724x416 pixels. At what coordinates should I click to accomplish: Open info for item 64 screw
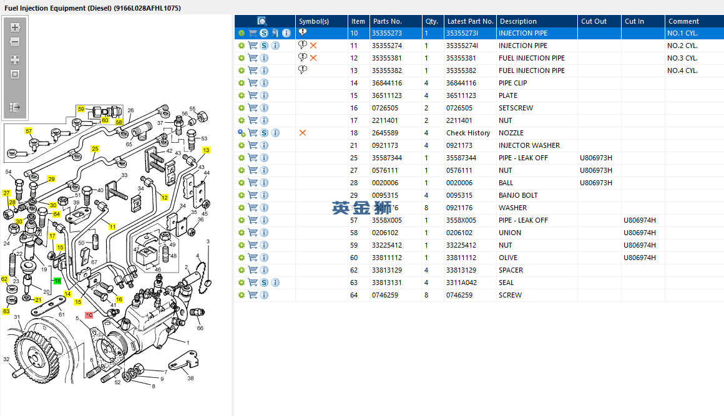click(264, 295)
